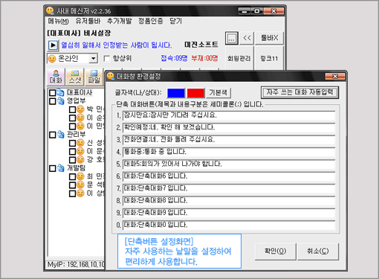Check the box for user 강 호

(72, 160)
